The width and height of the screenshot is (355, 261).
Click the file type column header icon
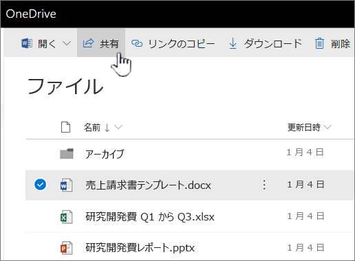[x=65, y=127]
